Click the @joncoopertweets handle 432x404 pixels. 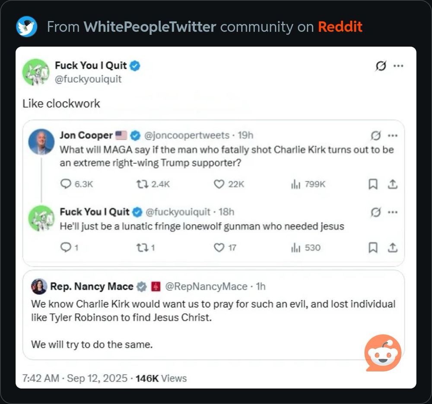187,136
